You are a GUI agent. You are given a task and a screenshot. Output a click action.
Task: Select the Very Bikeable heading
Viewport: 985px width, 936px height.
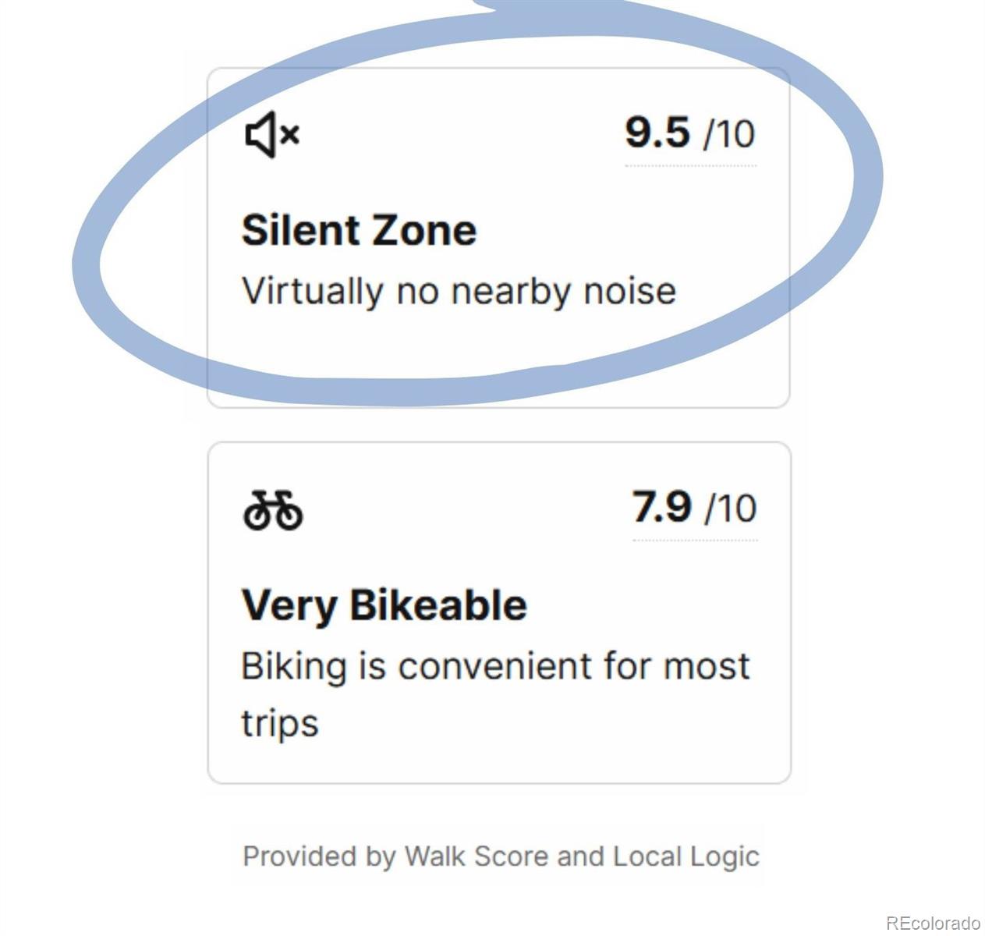click(384, 606)
